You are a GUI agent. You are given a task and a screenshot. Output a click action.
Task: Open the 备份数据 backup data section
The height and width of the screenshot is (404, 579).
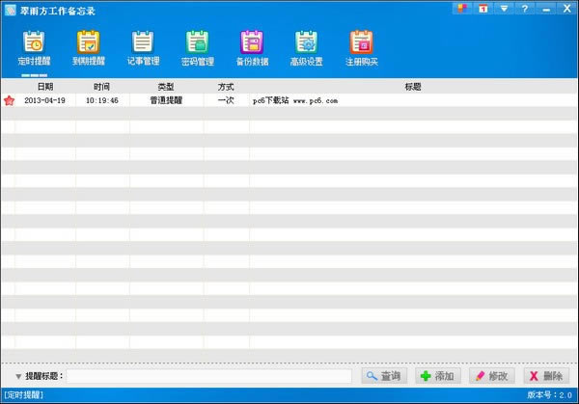click(252, 49)
